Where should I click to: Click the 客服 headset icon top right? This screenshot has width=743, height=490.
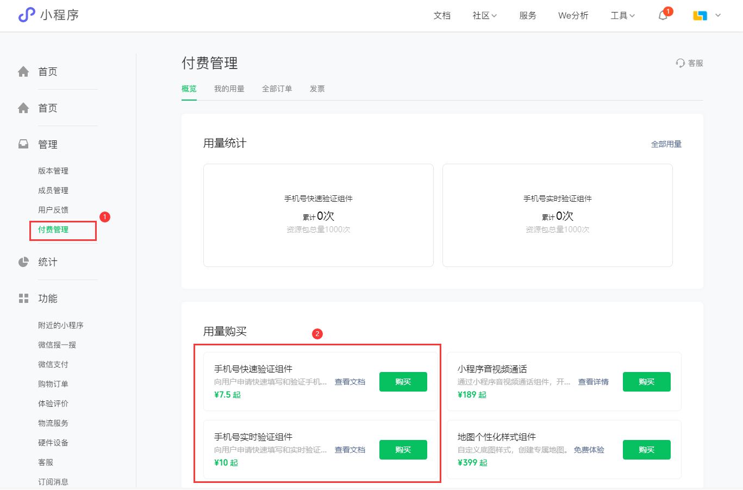coord(680,63)
